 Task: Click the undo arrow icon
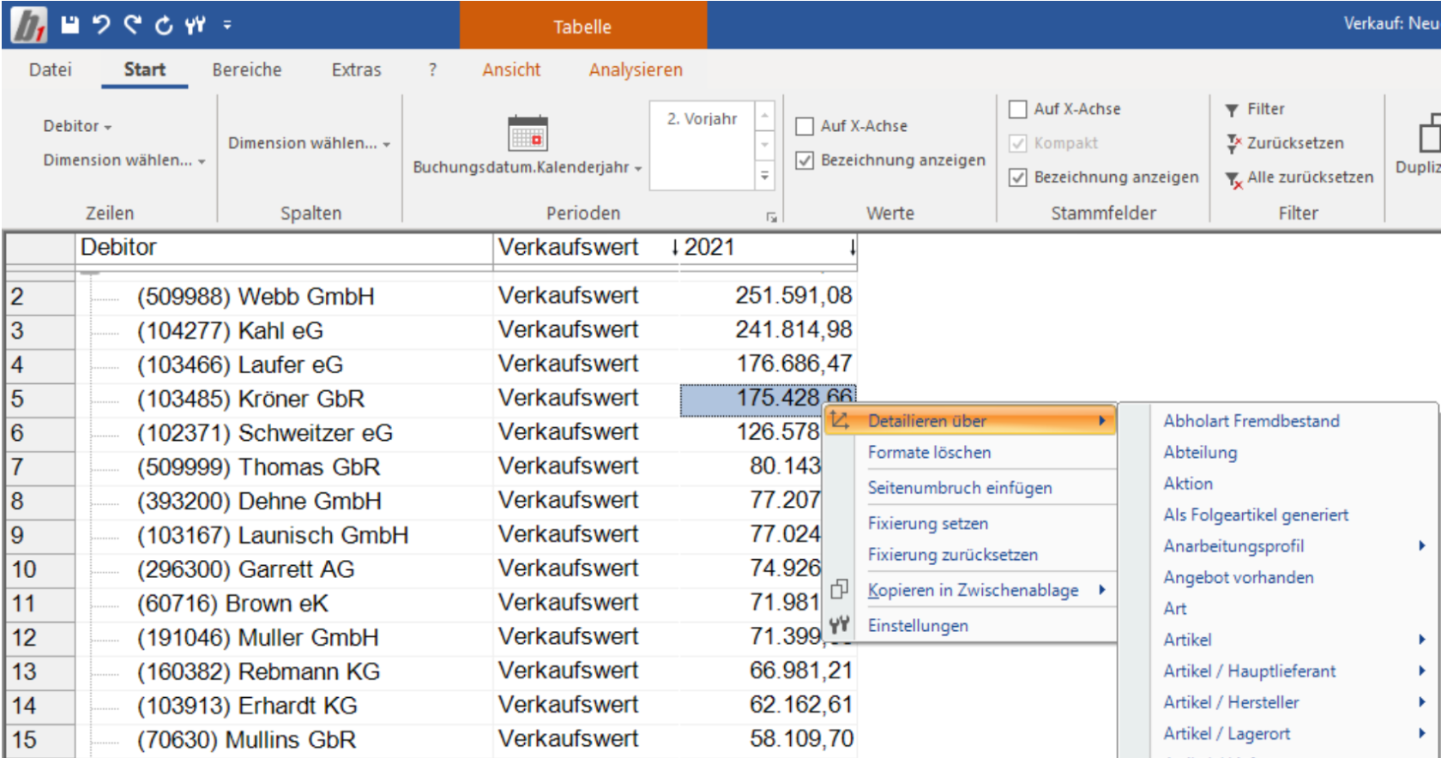pyautogui.click(x=101, y=25)
